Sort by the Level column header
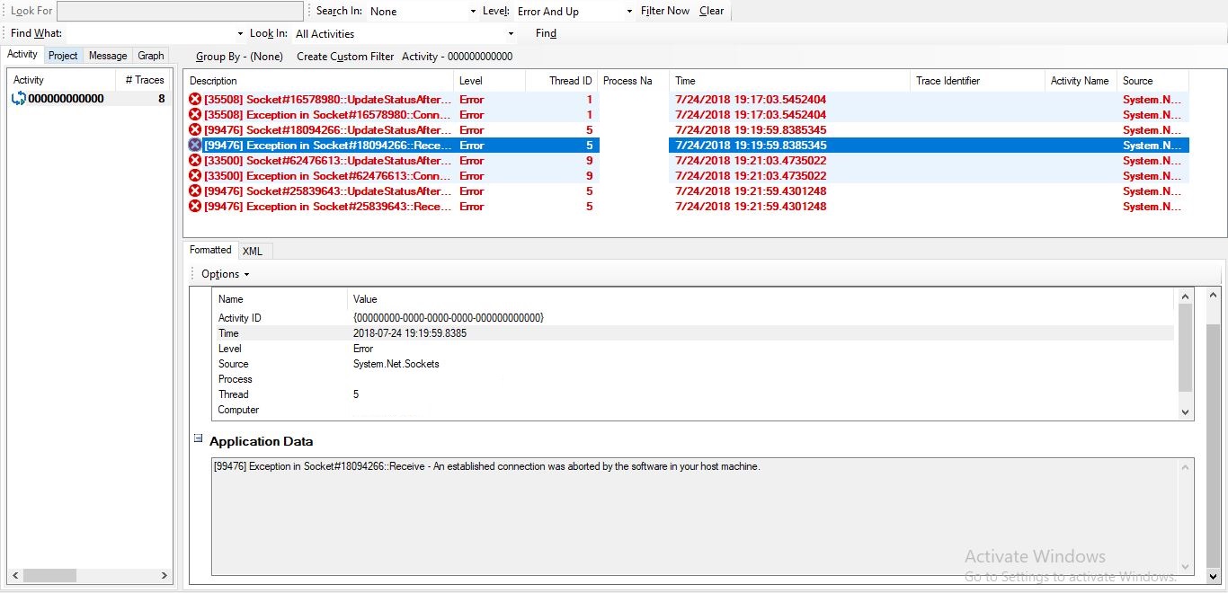Screen dimensions: 1228x593 (x=489, y=81)
